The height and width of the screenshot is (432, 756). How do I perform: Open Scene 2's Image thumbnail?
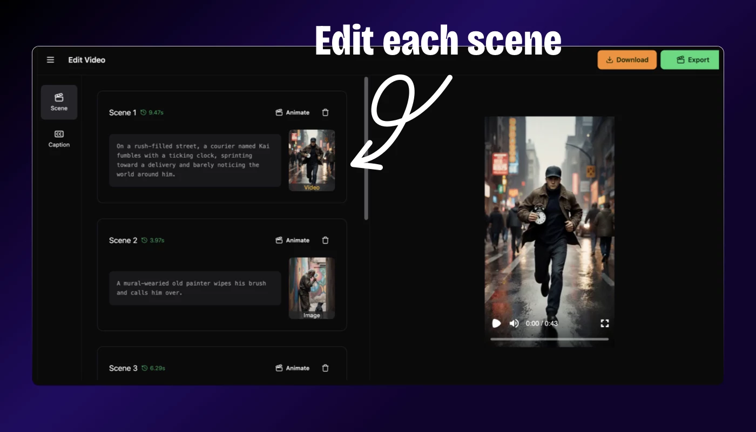pyautogui.click(x=312, y=288)
